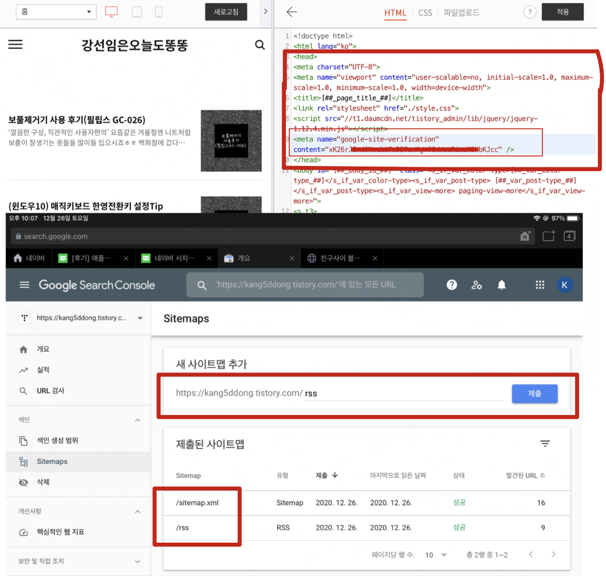Open the Search Console help icon
Viewport: 606px width, 576px height.
point(452,285)
